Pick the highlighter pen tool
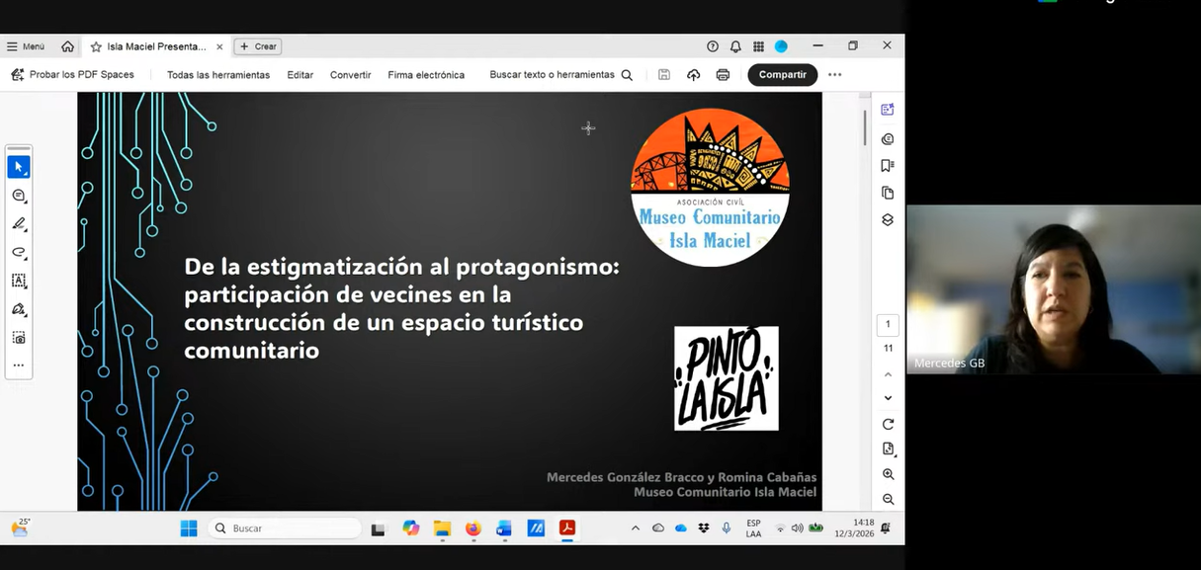 point(19,224)
